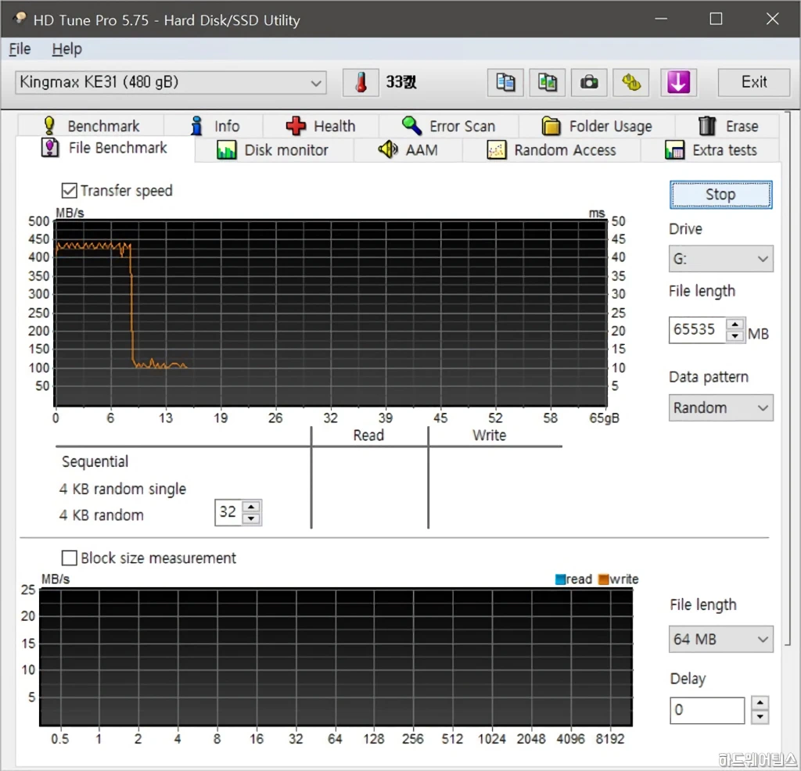Open the Folder Usage tab
The height and width of the screenshot is (771, 801).
[597, 126]
